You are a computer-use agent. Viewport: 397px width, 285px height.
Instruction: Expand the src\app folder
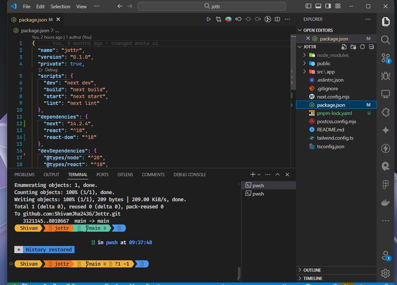(305, 72)
